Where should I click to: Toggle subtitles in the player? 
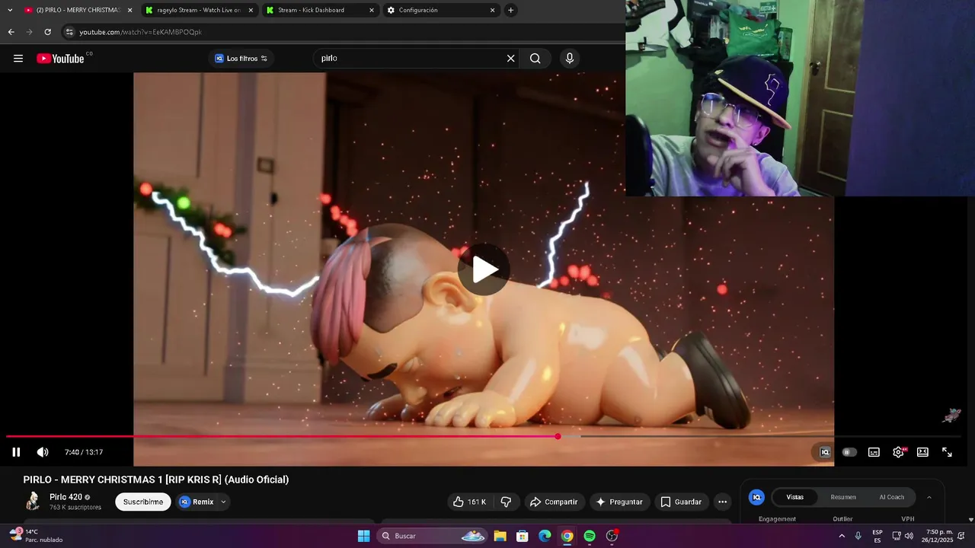point(874,452)
